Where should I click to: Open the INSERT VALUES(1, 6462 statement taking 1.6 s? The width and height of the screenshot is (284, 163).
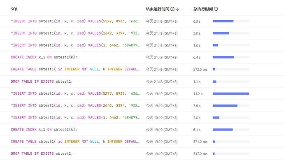pos(75,45)
